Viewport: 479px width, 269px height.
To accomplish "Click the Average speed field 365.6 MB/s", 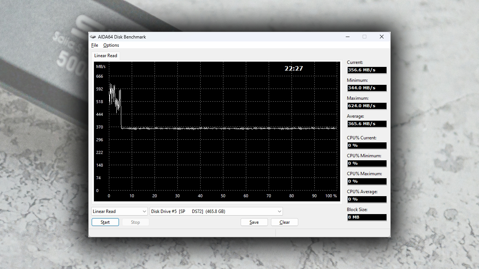I will pyautogui.click(x=367, y=124).
